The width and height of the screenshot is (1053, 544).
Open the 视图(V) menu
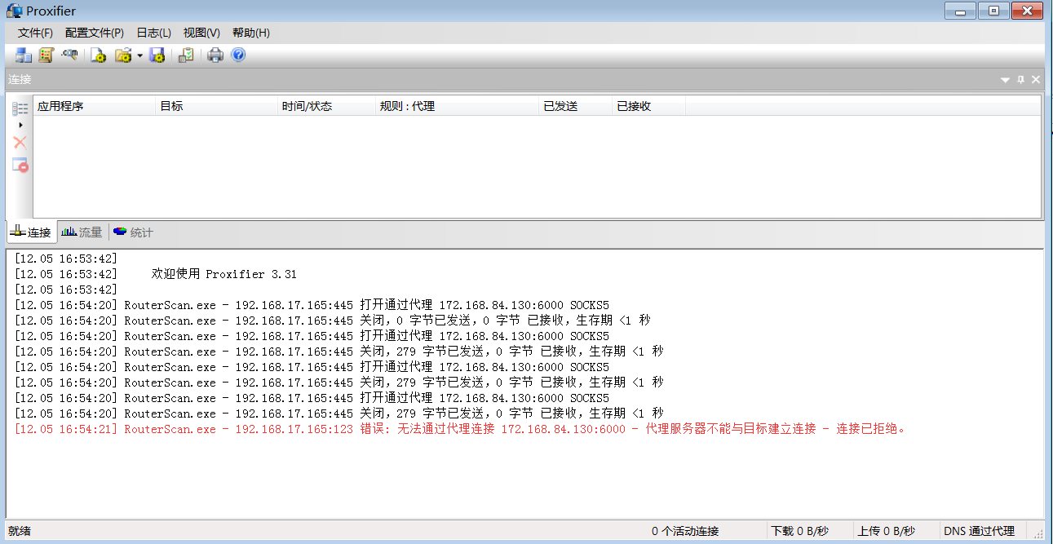[201, 33]
